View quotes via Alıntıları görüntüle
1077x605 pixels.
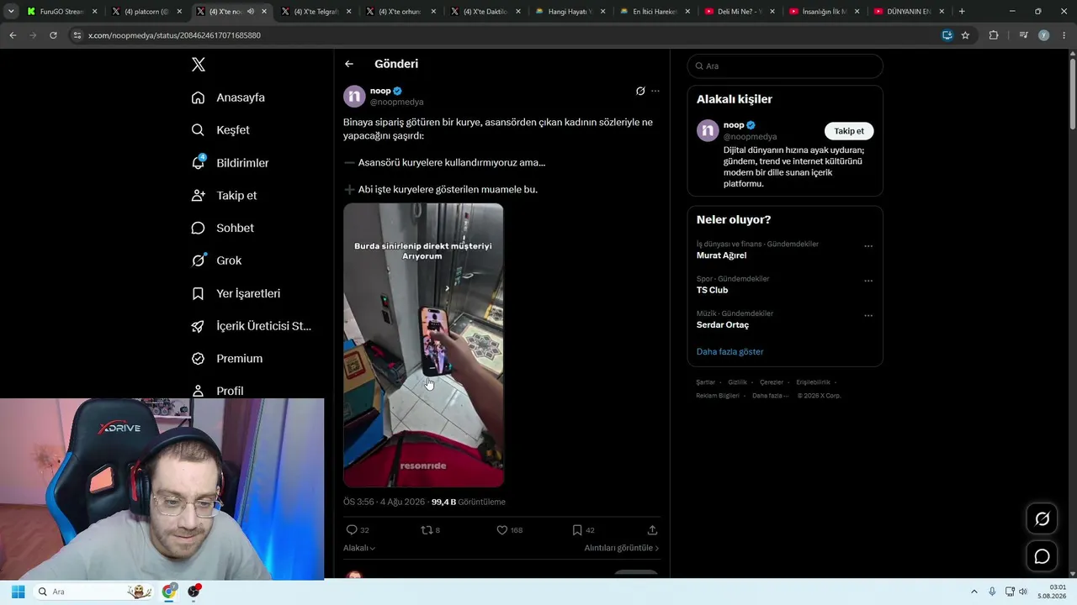click(x=622, y=548)
